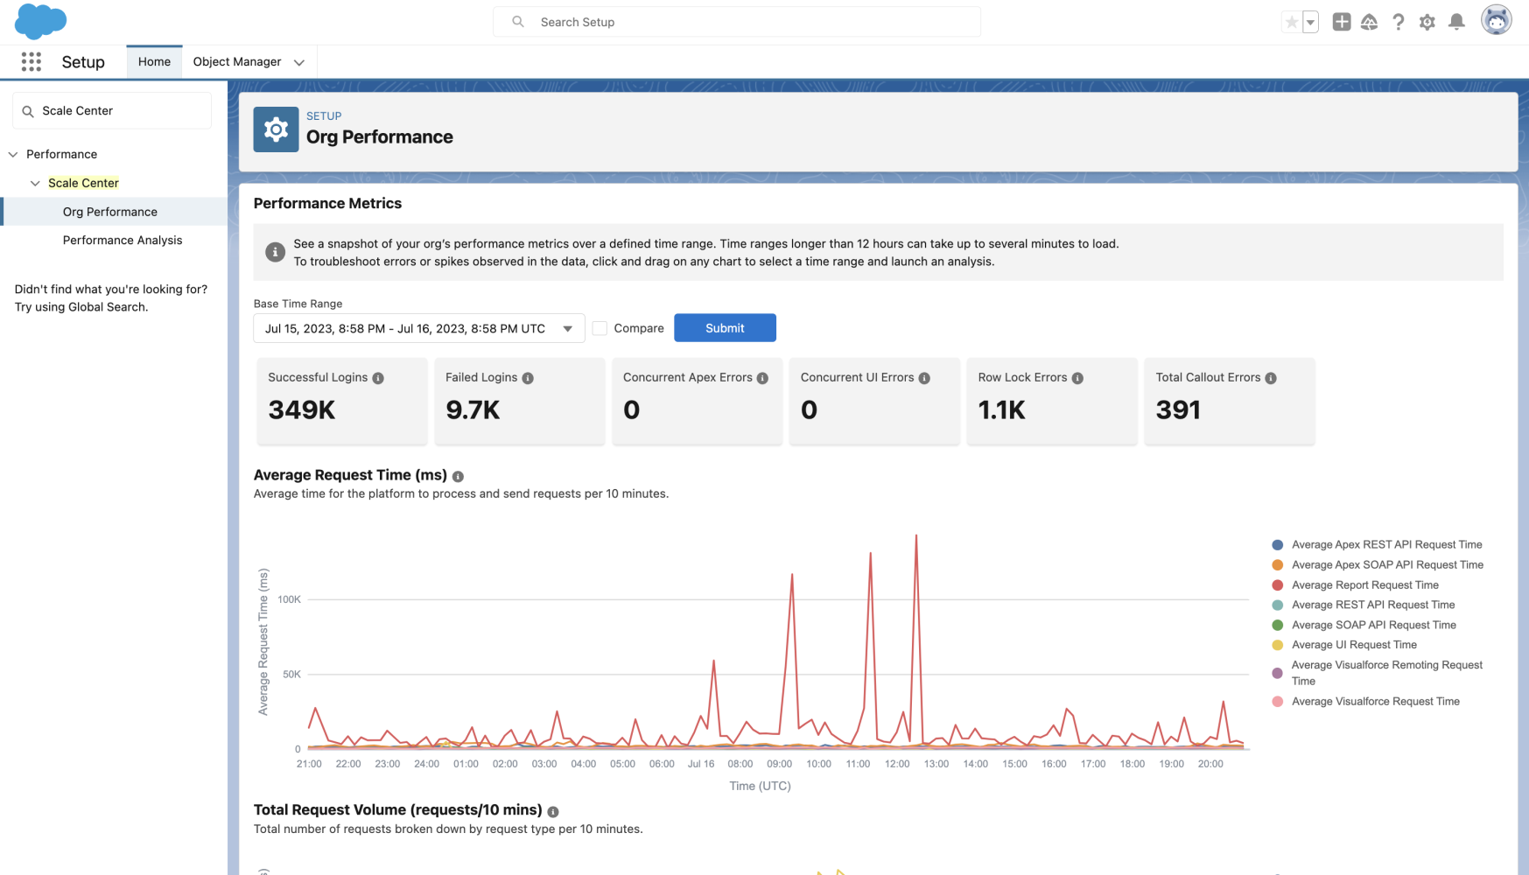Viewport: 1529px width, 875px height.
Task: Click the Submit button
Action: coord(725,328)
